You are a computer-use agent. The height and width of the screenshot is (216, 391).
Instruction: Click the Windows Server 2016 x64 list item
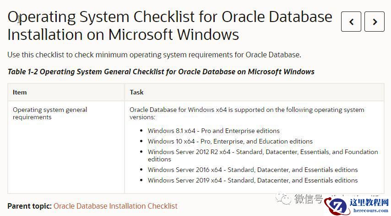pyautogui.click(x=252, y=170)
